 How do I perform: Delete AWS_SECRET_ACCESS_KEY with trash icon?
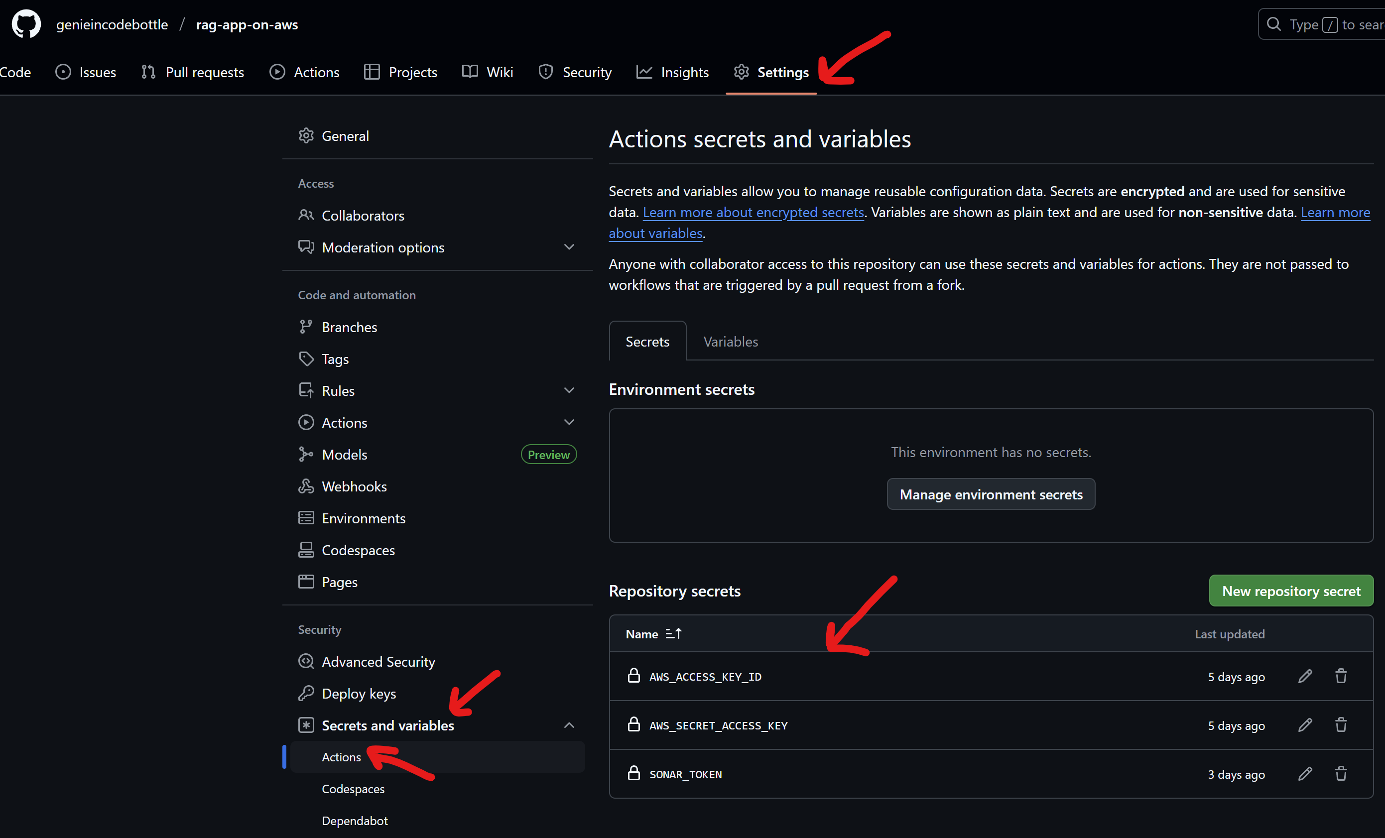click(x=1341, y=725)
